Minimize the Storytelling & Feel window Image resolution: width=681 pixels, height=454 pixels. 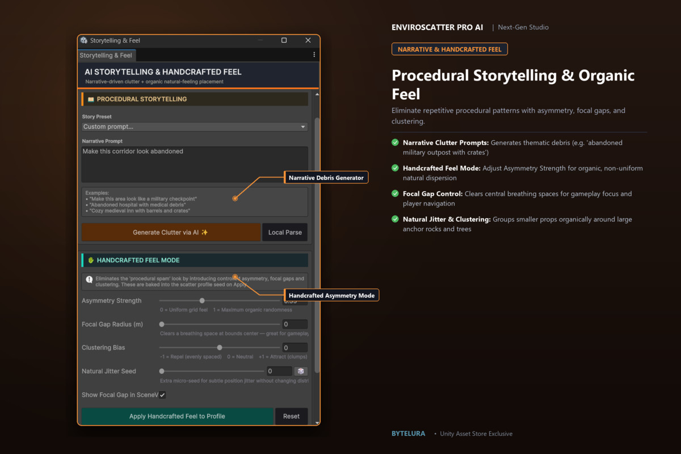[261, 40]
